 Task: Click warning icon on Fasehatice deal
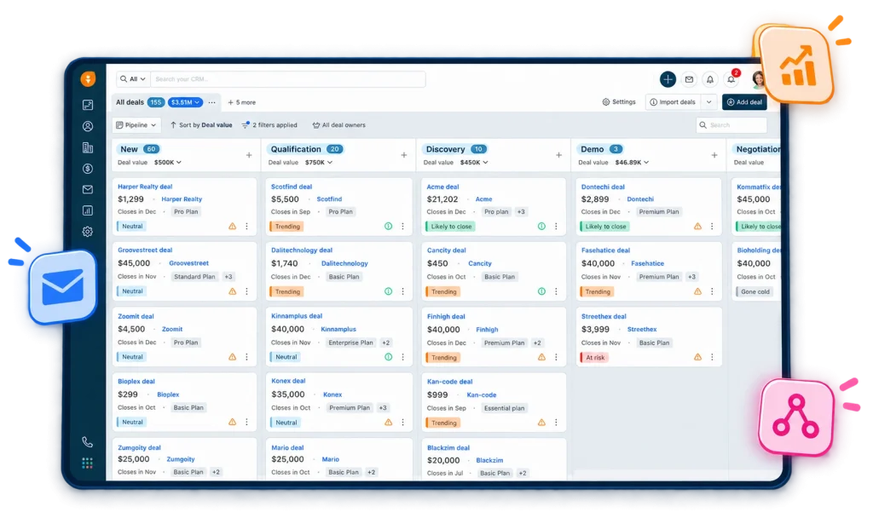pos(697,291)
